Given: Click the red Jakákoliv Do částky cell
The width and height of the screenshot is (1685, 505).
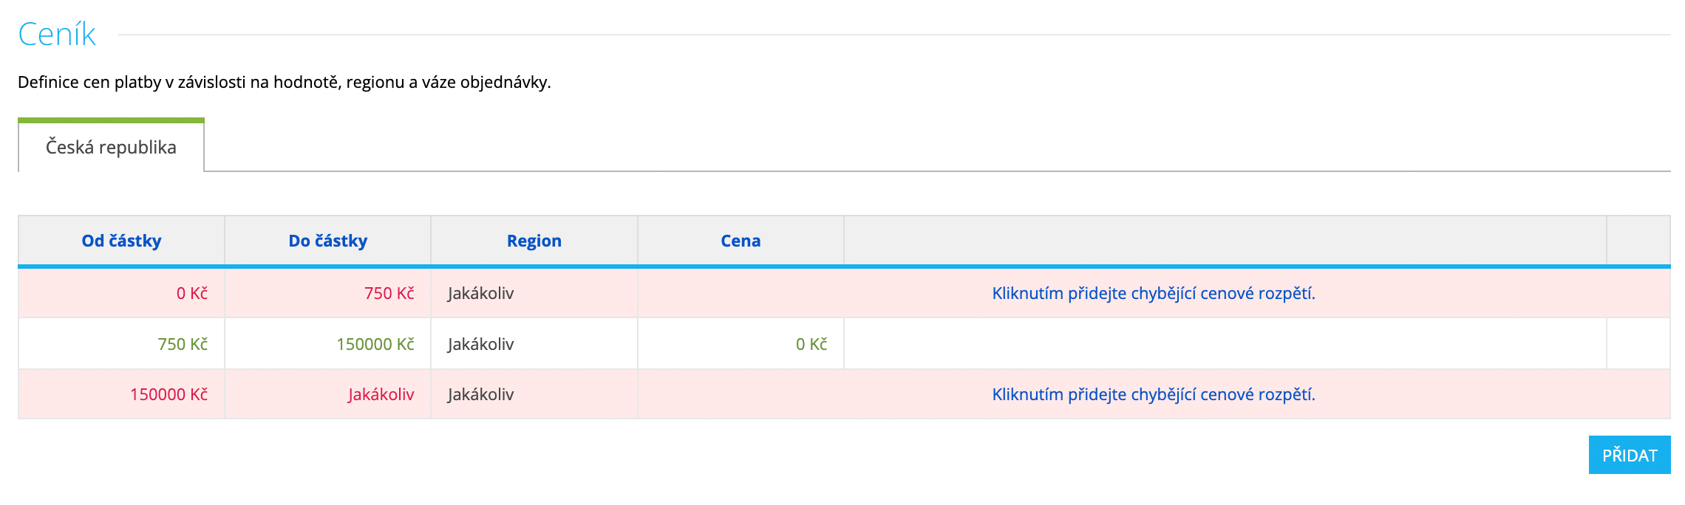Looking at the screenshot, I should click(x=381, y=394).
